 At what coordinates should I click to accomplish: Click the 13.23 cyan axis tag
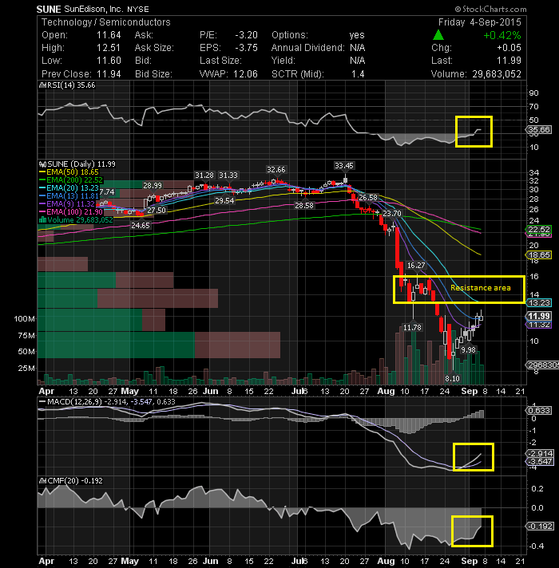pos(539,303)
